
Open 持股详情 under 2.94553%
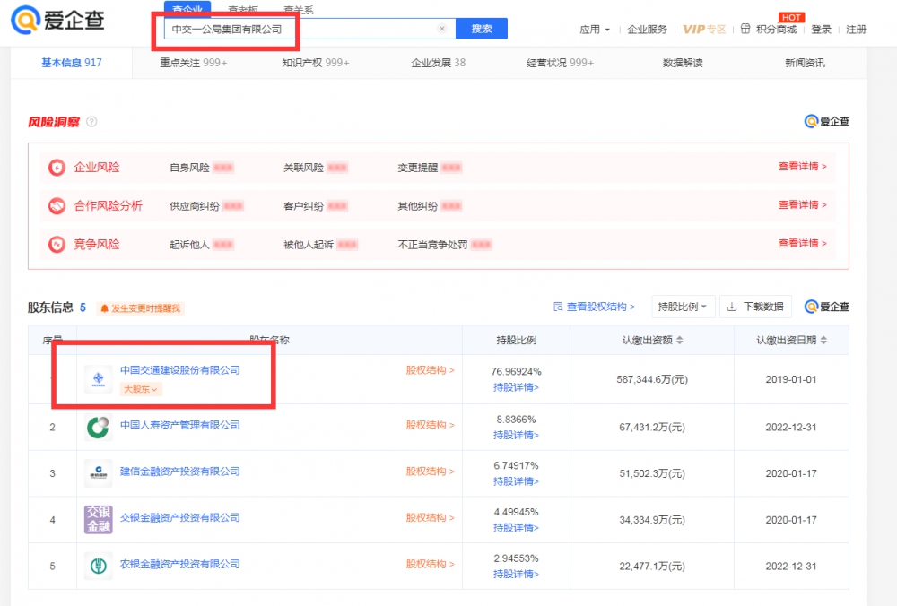516,575
